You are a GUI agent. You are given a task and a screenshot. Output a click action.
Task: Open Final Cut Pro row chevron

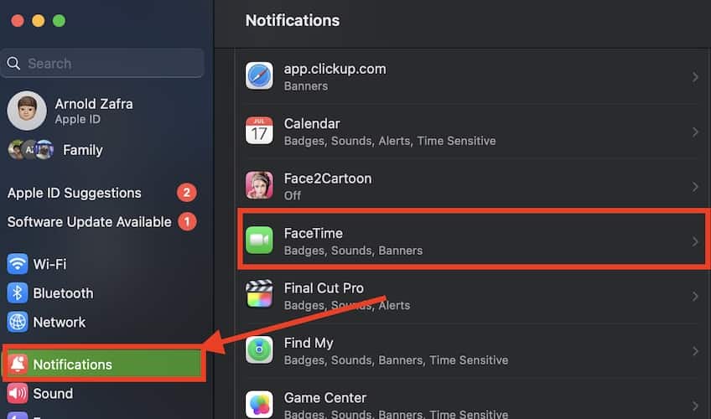[695, 296]
